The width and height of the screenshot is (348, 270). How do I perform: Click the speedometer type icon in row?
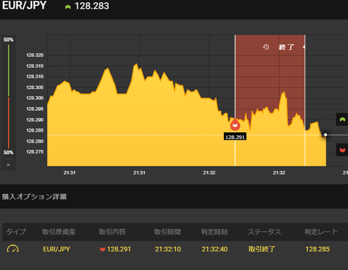(x=13, y=249)
